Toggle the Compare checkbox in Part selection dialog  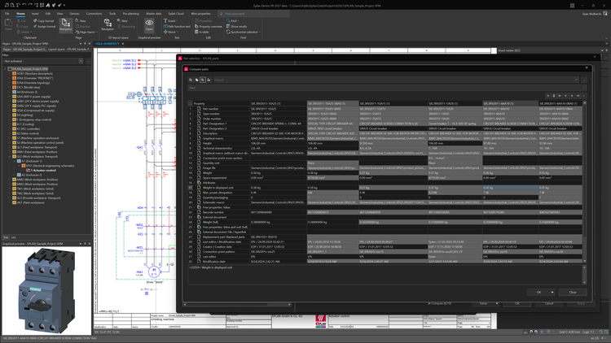click(x=429, y=303)
